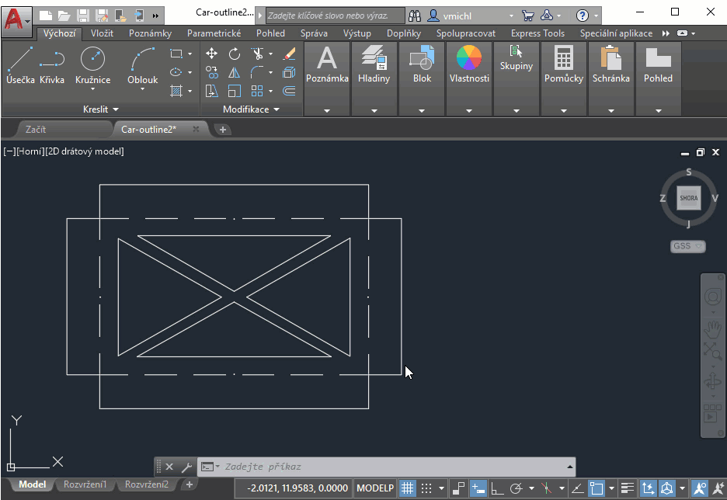
Task: Switch to the Výstup ribbon tab
Action: click(357, 33)
